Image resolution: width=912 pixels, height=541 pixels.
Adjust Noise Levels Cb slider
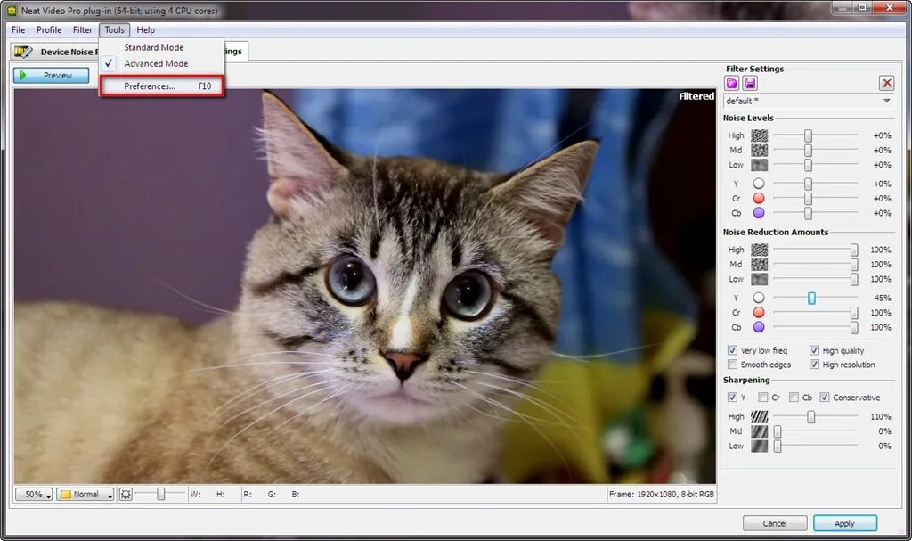click(808, 213)
